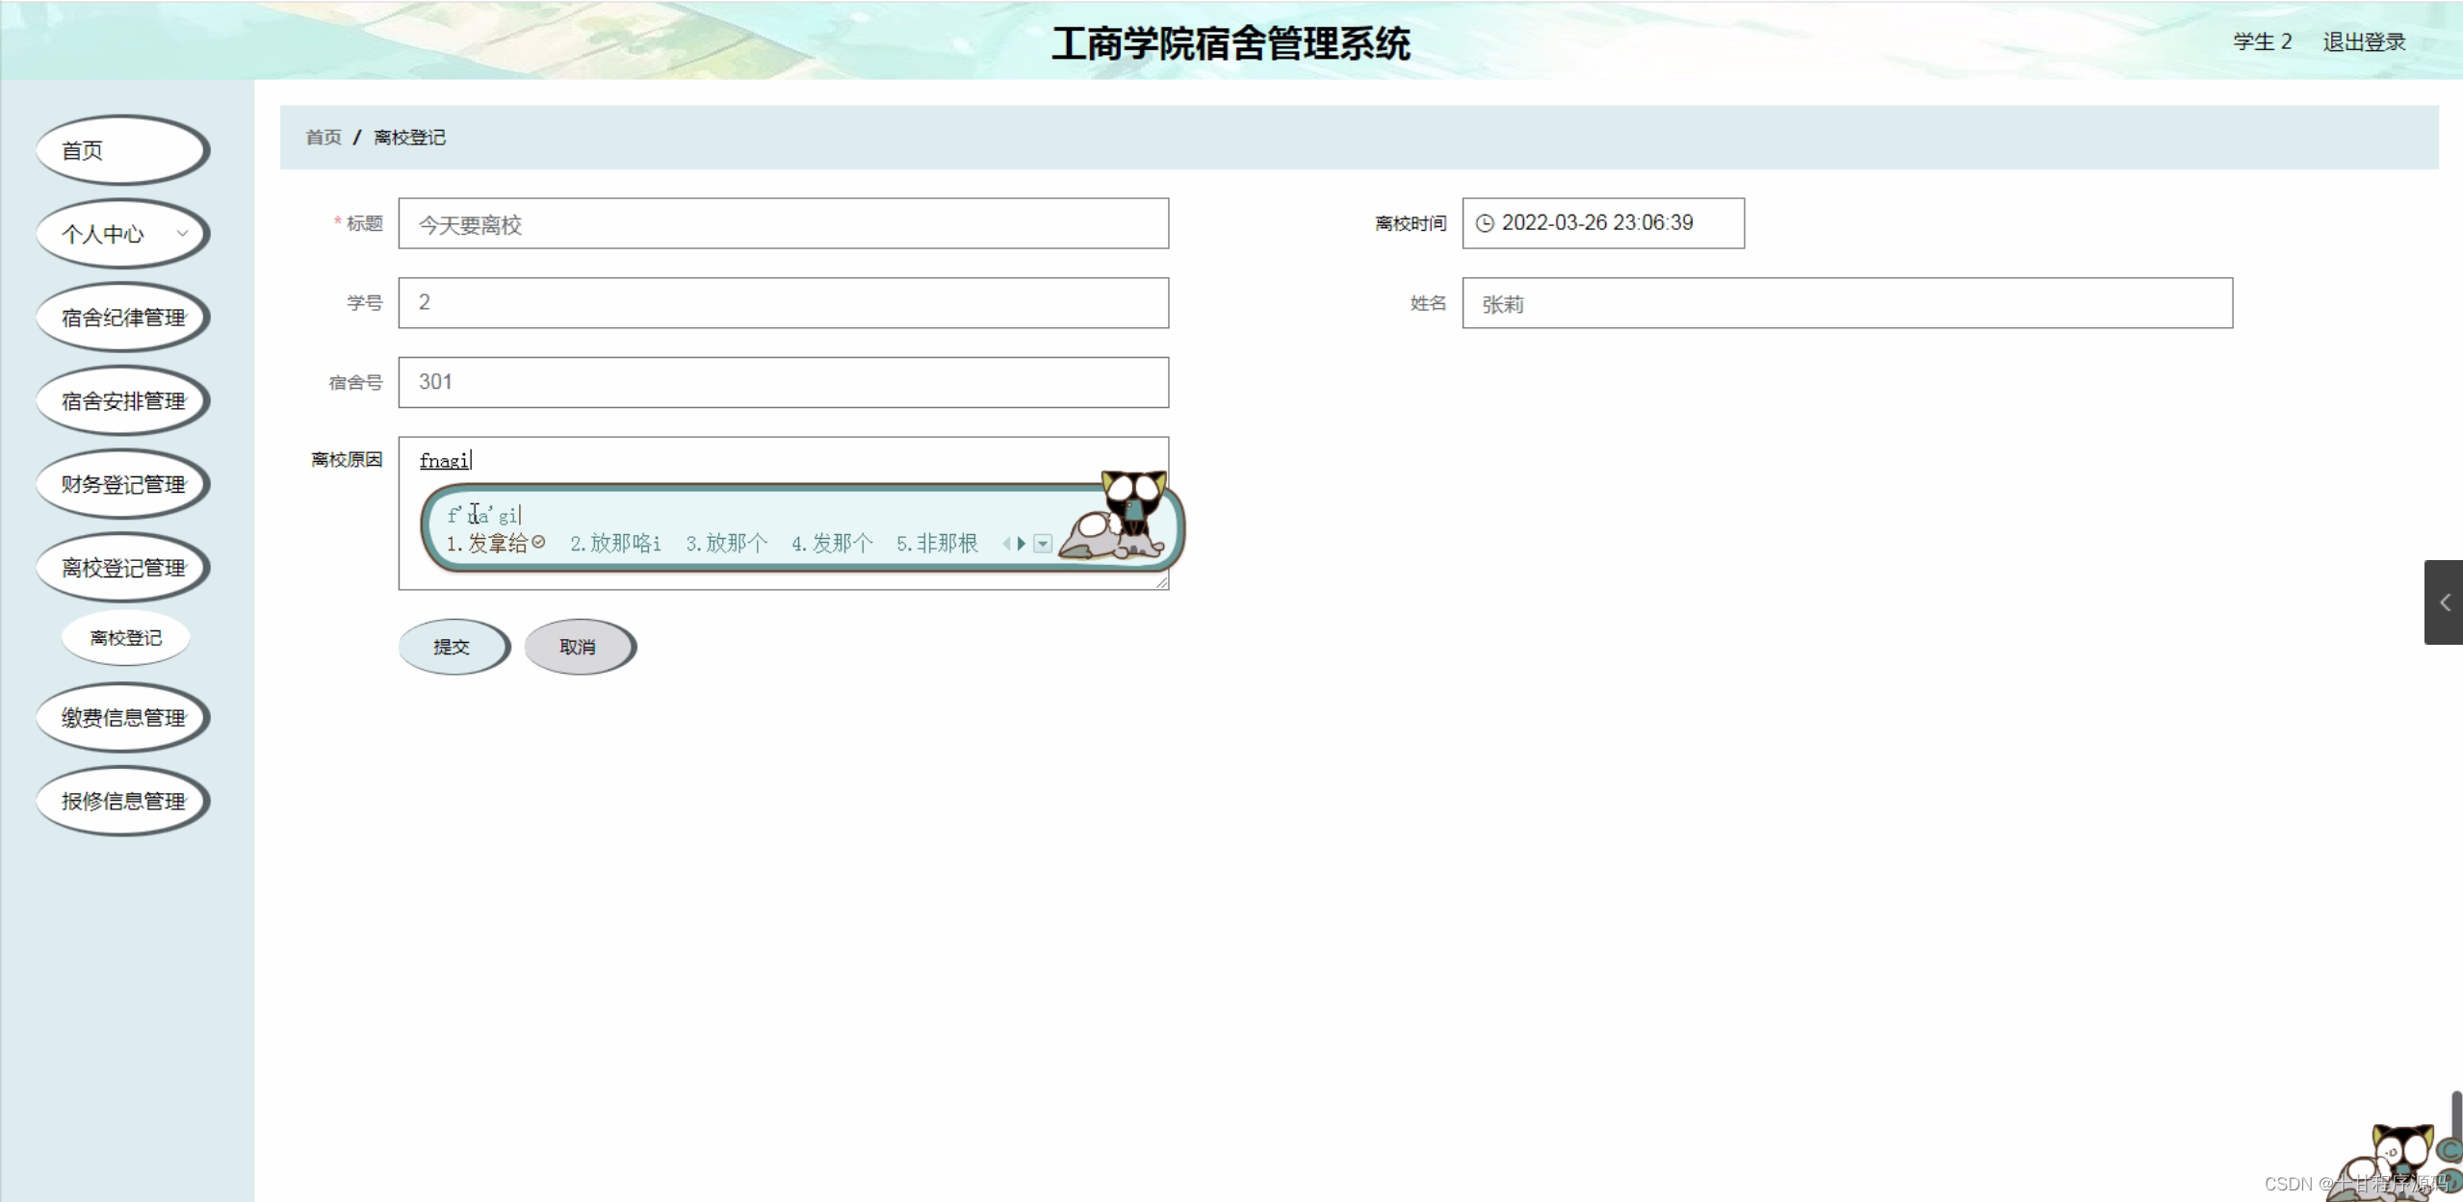Click the collapsed side panel arrow at right edge
The height and width of the screenshot is (1202, 2463).
[2444, 602]
